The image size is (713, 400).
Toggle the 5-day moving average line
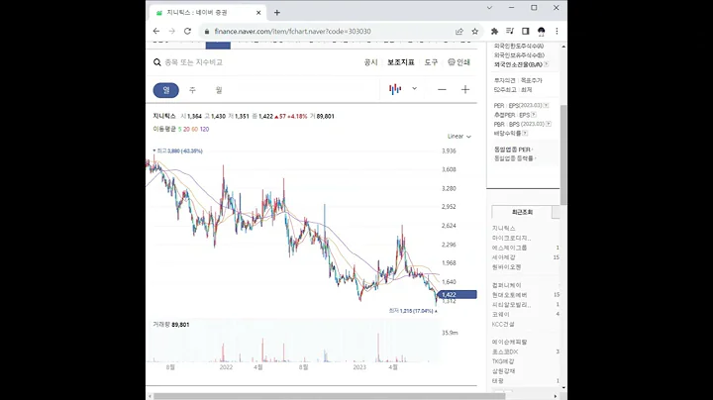click(x=179, y=129)
